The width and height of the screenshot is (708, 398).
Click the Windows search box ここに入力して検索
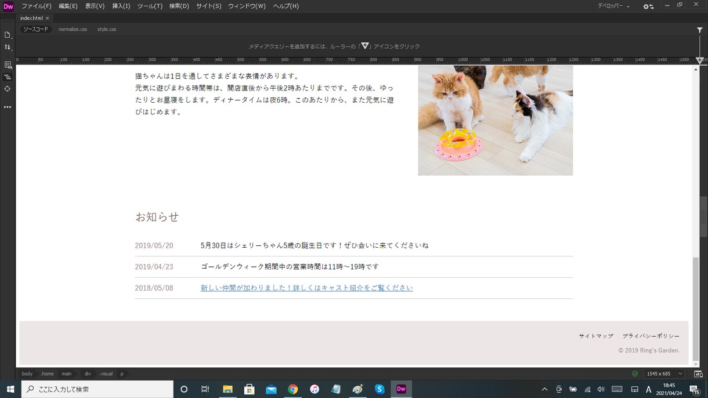coord(97,389)
